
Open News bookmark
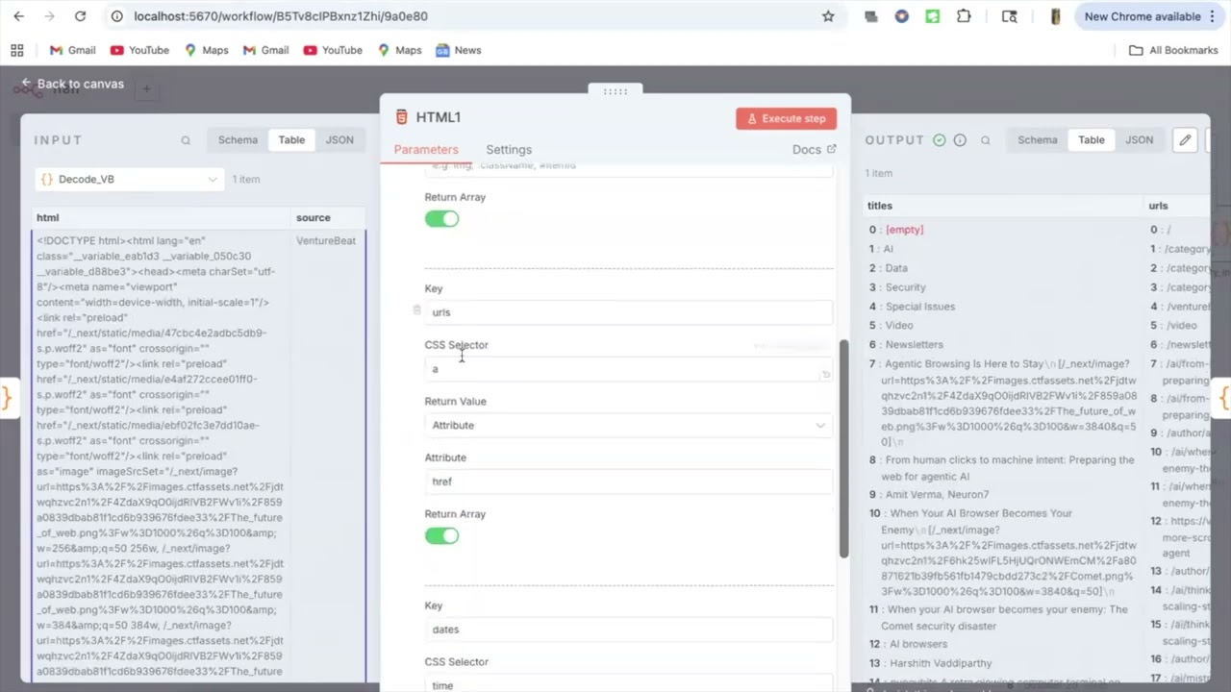pyautogui.click(x=459, y=50)
